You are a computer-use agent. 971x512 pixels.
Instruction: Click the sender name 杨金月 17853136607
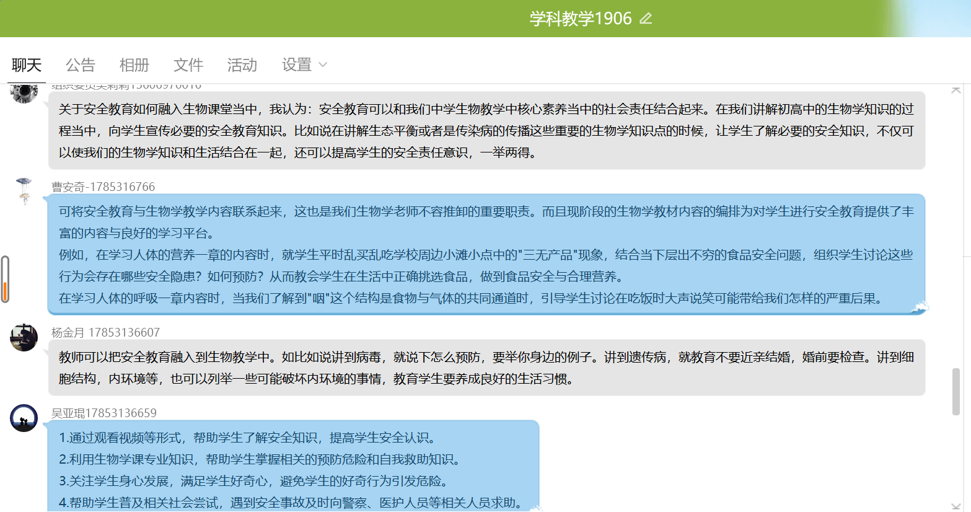(105, 332)
